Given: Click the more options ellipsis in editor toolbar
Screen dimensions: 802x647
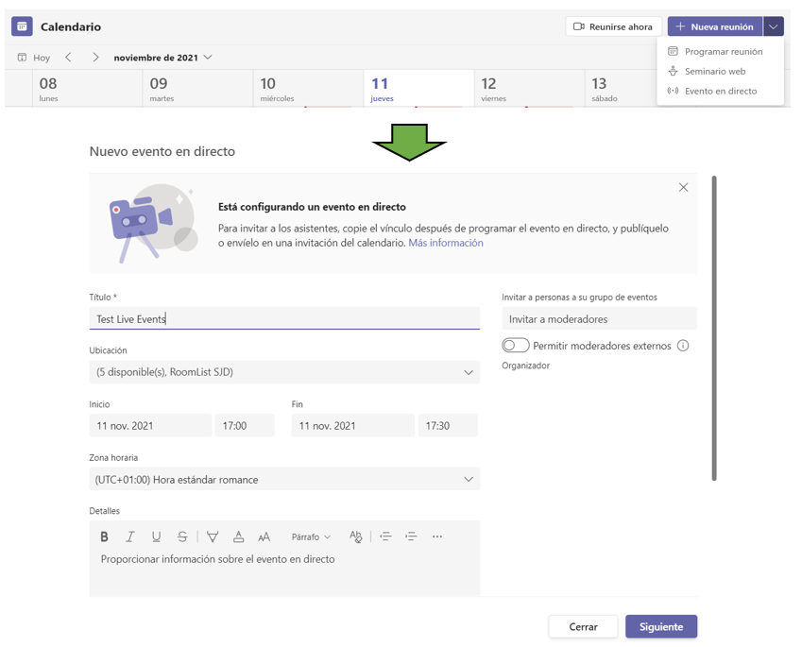Looking at the screenshot, I should pos(436,536).
